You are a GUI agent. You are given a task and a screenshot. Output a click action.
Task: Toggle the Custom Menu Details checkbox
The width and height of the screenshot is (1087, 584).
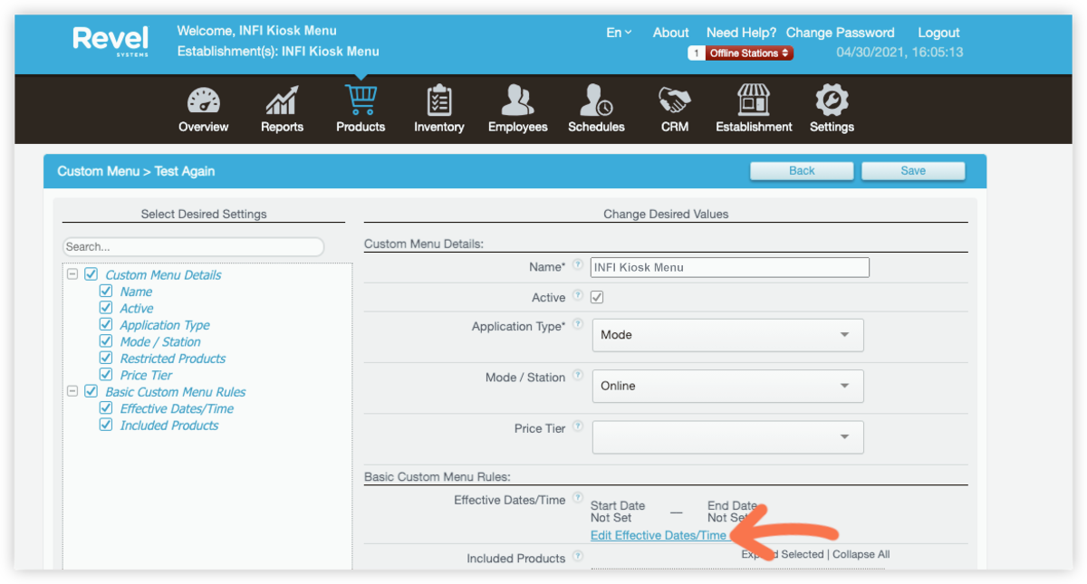coord(91,274)
